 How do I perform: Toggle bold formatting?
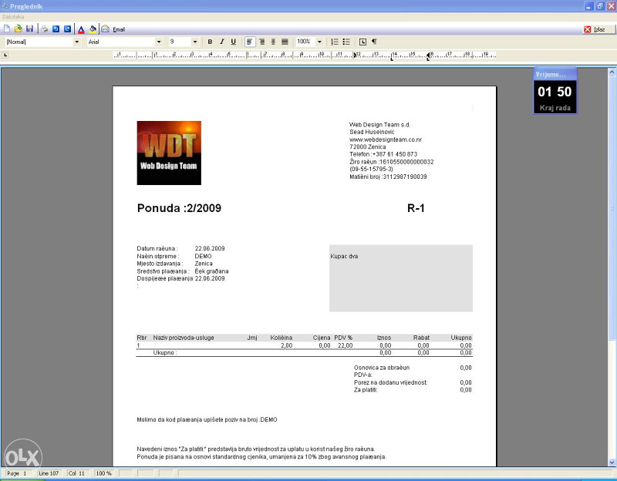point(210,42)
